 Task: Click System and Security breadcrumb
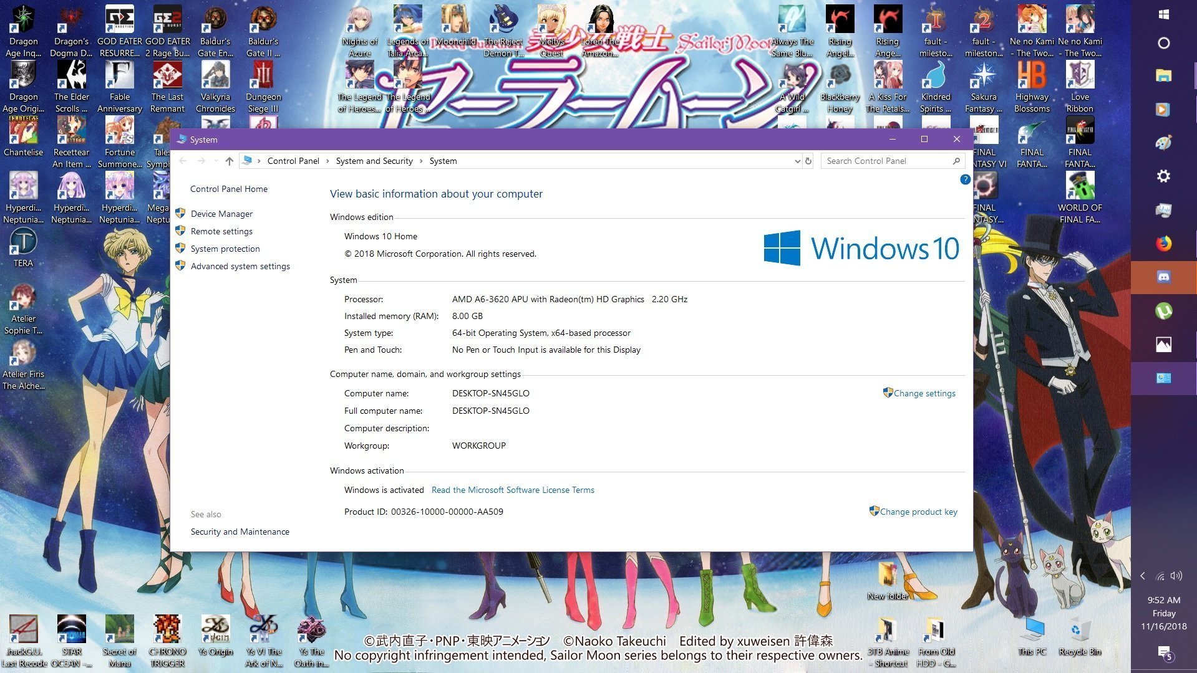[x=374, y=161]
